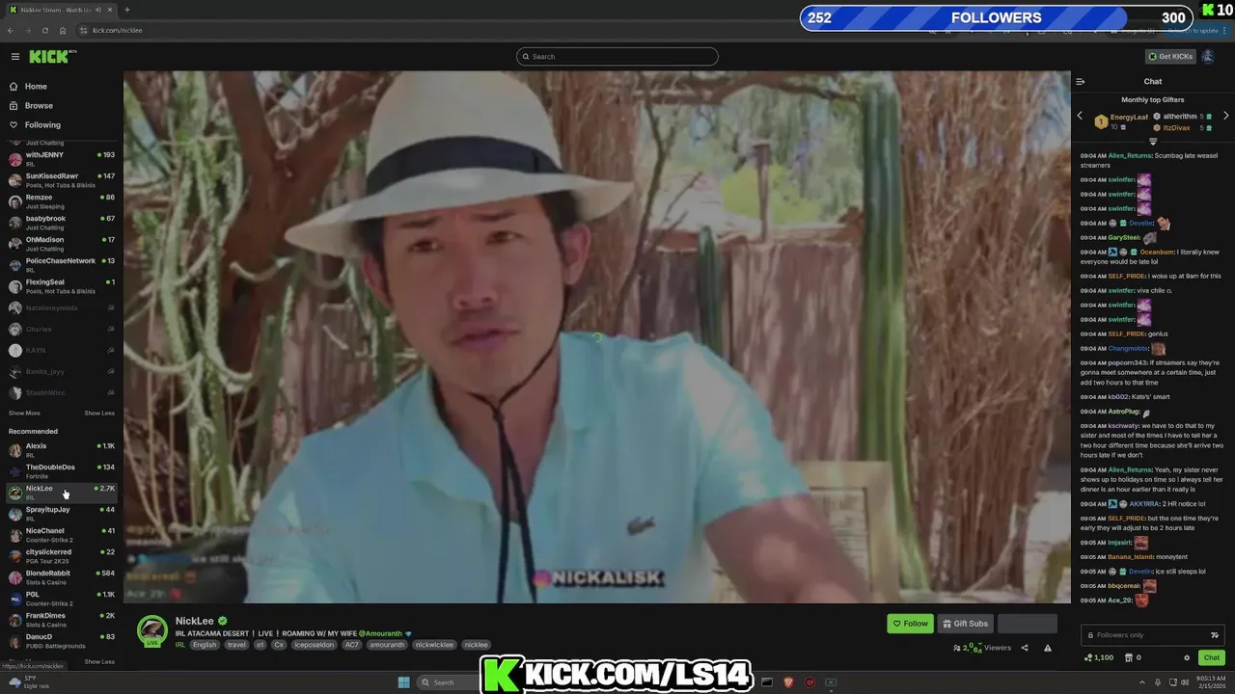This screenshot has height=694, width=1235.
Task: Open the taskbar weather widget
Action: [29, 682]
